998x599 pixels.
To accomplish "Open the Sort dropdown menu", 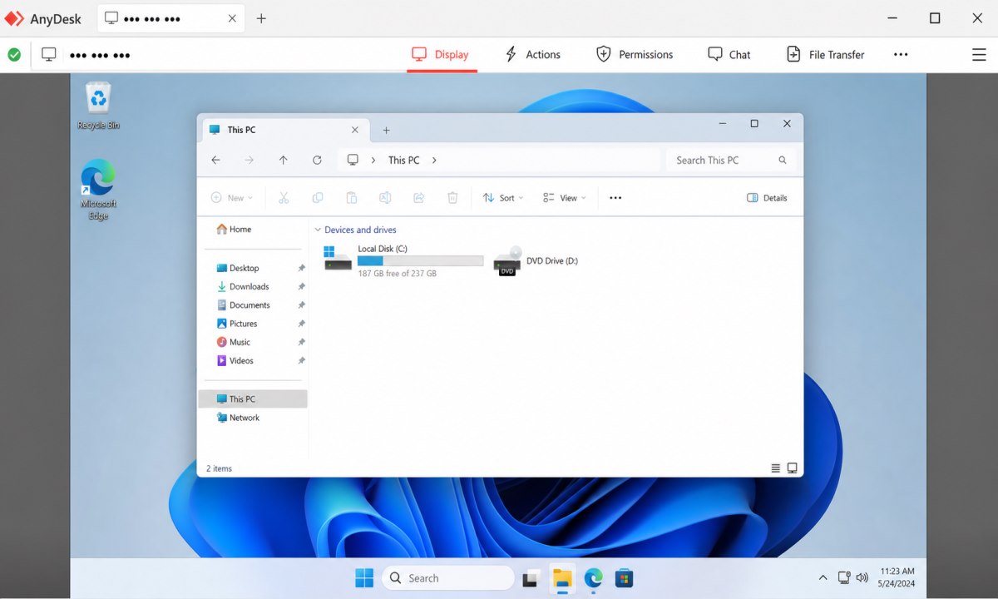I will pyautogui.click(x=503, y=198).
